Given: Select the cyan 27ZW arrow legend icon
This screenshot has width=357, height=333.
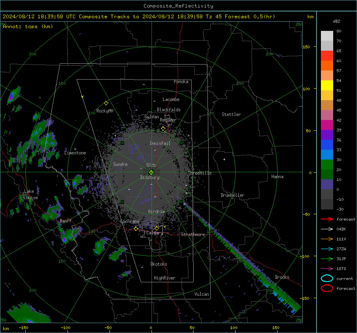Looking at the screenshot, I should click(327, 249).
